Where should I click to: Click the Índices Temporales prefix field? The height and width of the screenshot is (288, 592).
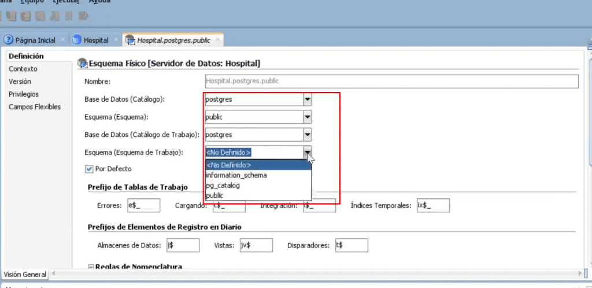coord(433,205)
